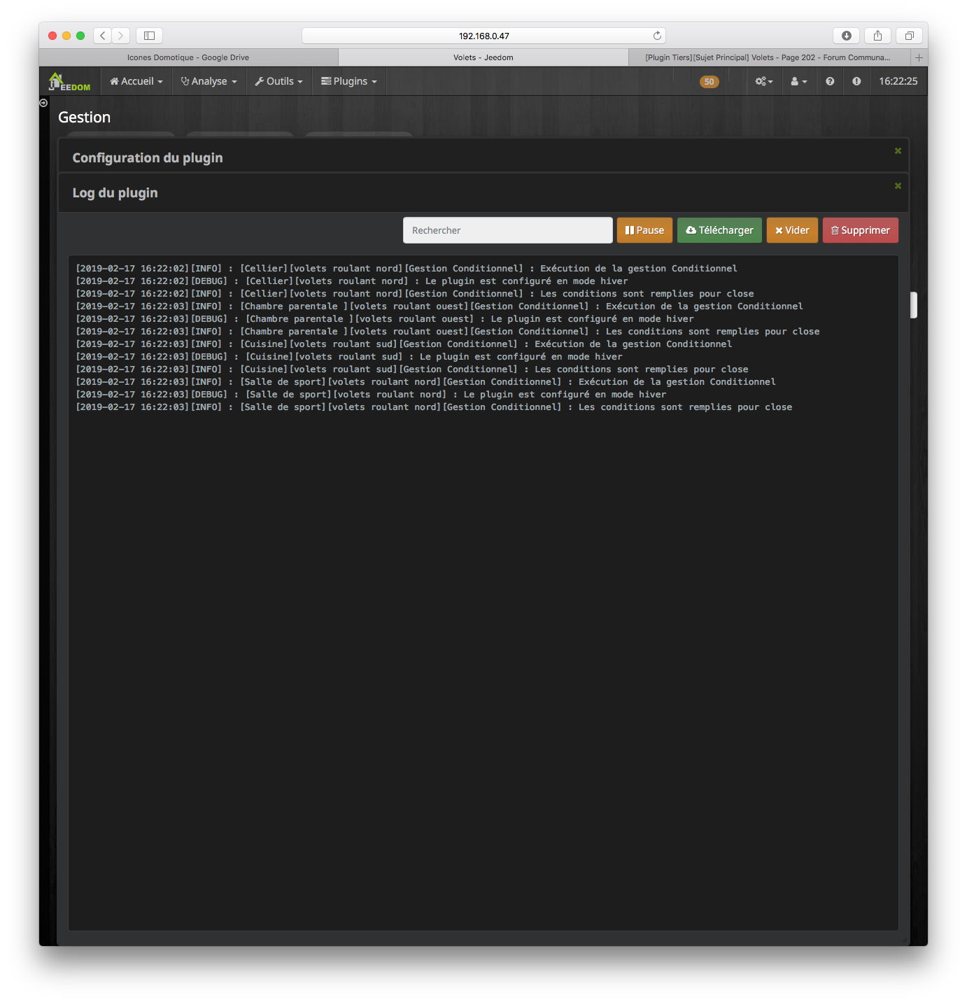
Task: Click Cellier conditions remplies pour close line
Action: [x=415, y=294]
